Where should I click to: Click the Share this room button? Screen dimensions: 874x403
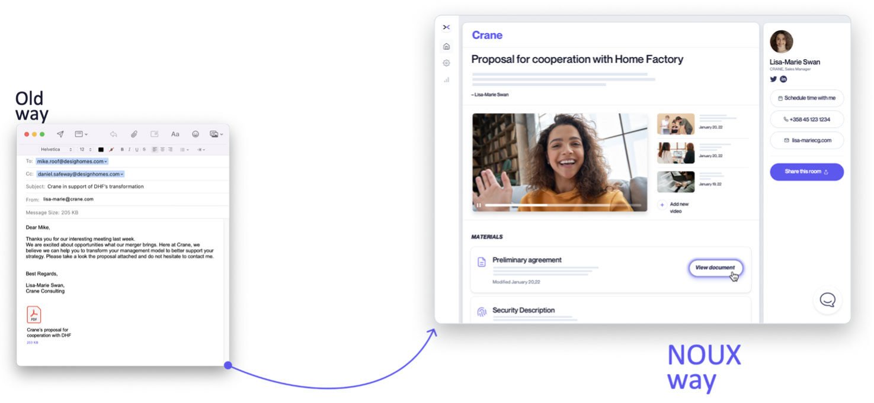[x=806, y=172]
